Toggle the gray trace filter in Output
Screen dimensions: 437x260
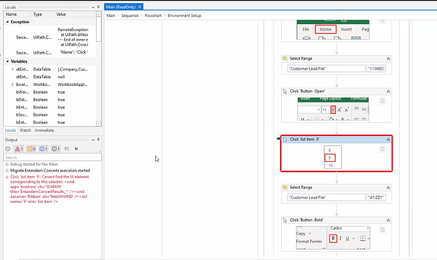(56, 149)
